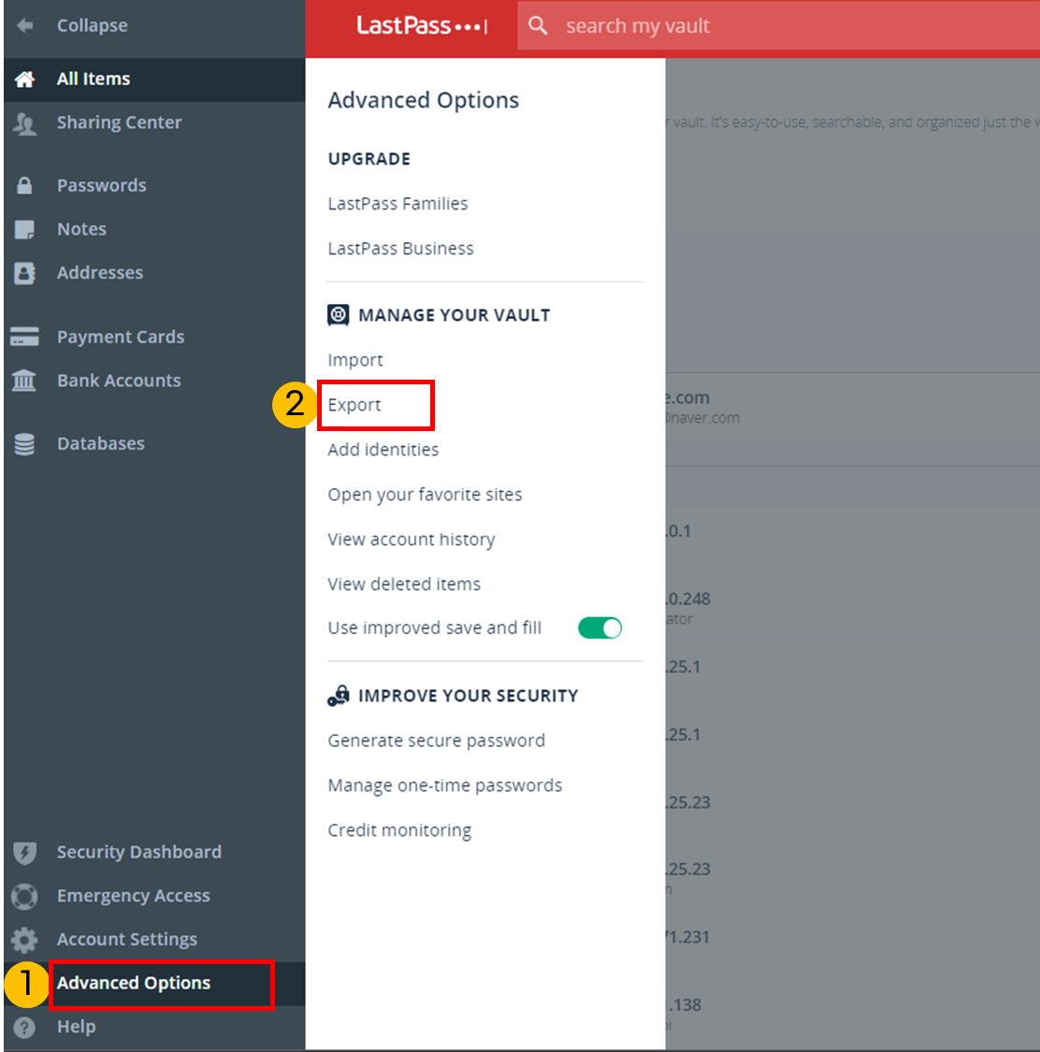Open Help label in sidebar
This screenshot has height=1052, width=1040.
(77, 1027)
